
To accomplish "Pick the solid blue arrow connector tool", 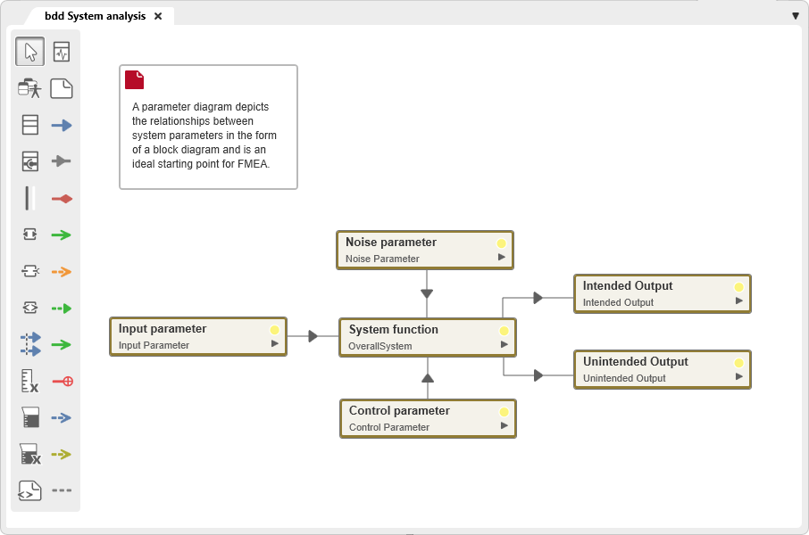I will tap(62, 125).
